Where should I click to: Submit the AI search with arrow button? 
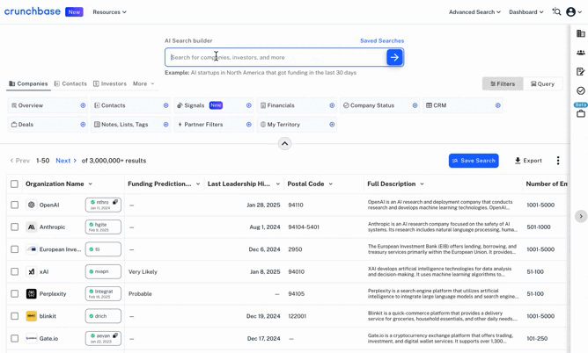pyautogui.click(x=394, y=57)
